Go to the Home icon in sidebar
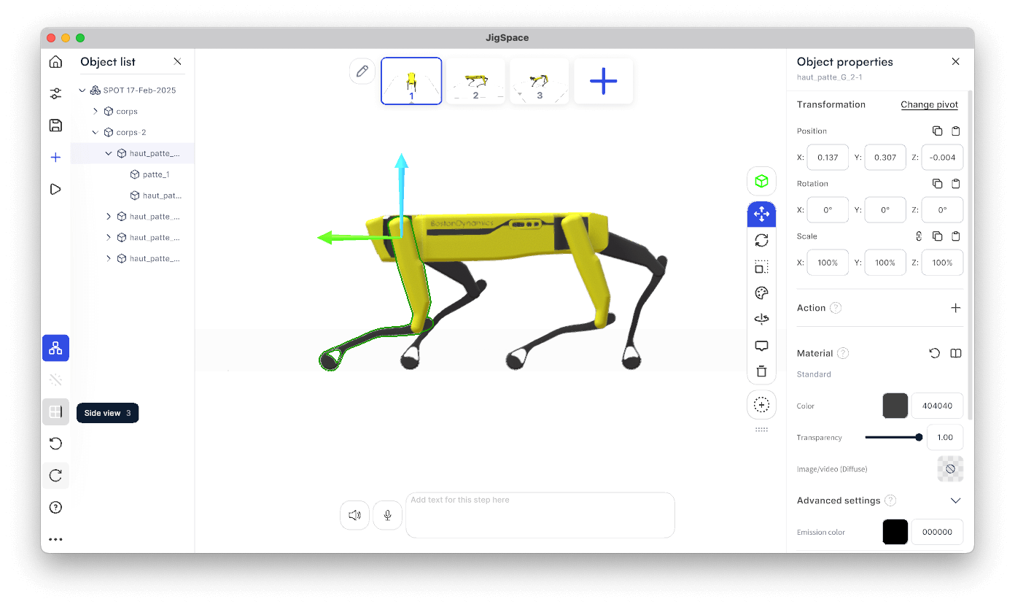1015x607 pixels. coord(55,62)
